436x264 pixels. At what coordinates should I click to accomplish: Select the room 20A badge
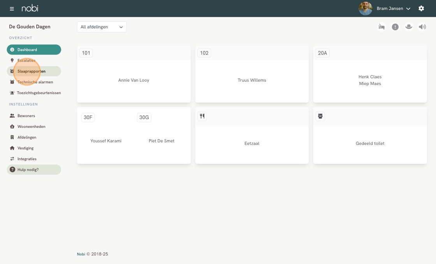[x=322, y=53]
